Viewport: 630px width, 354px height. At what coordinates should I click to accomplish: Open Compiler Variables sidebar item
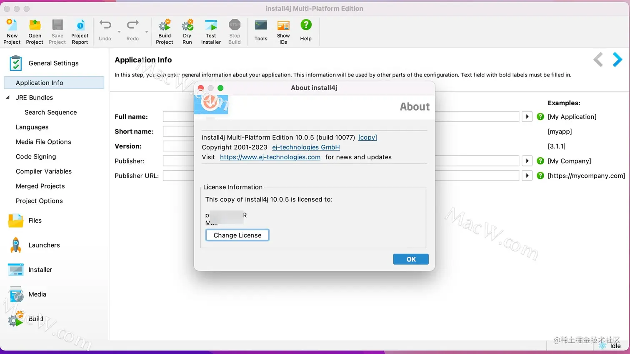(44, 171)
